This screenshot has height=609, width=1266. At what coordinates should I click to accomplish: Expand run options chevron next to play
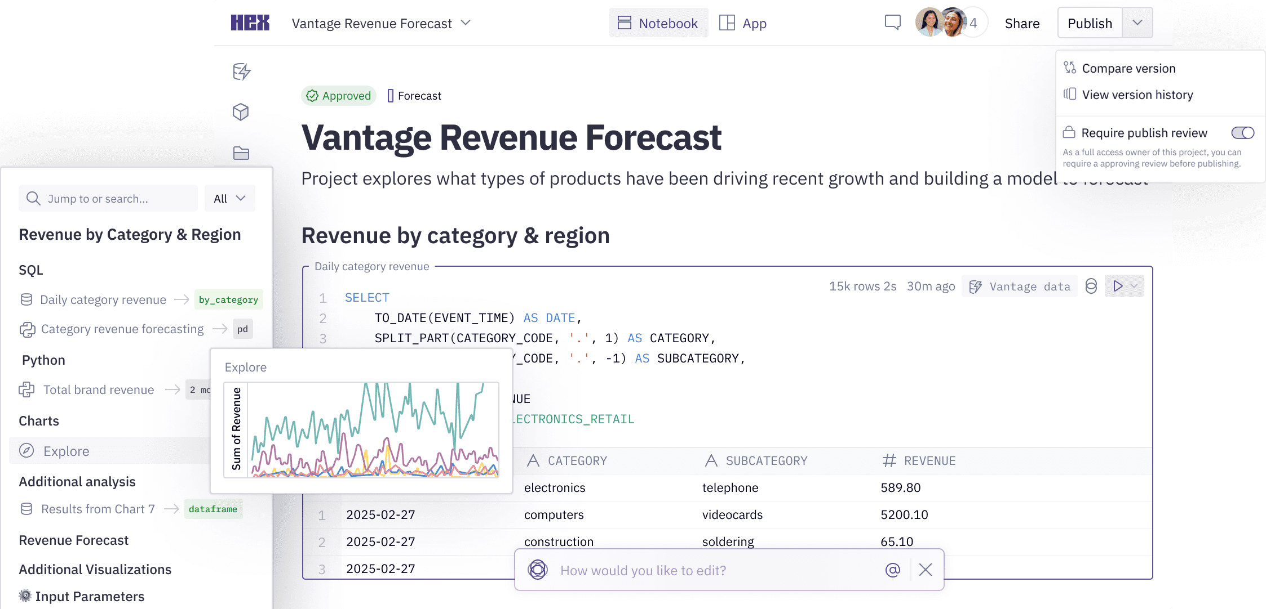tap(1135, 286)
